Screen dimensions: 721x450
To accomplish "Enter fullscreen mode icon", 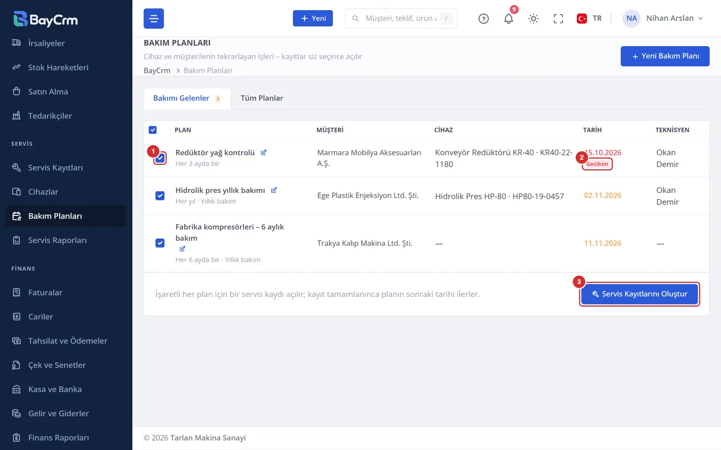I will 558,19.
